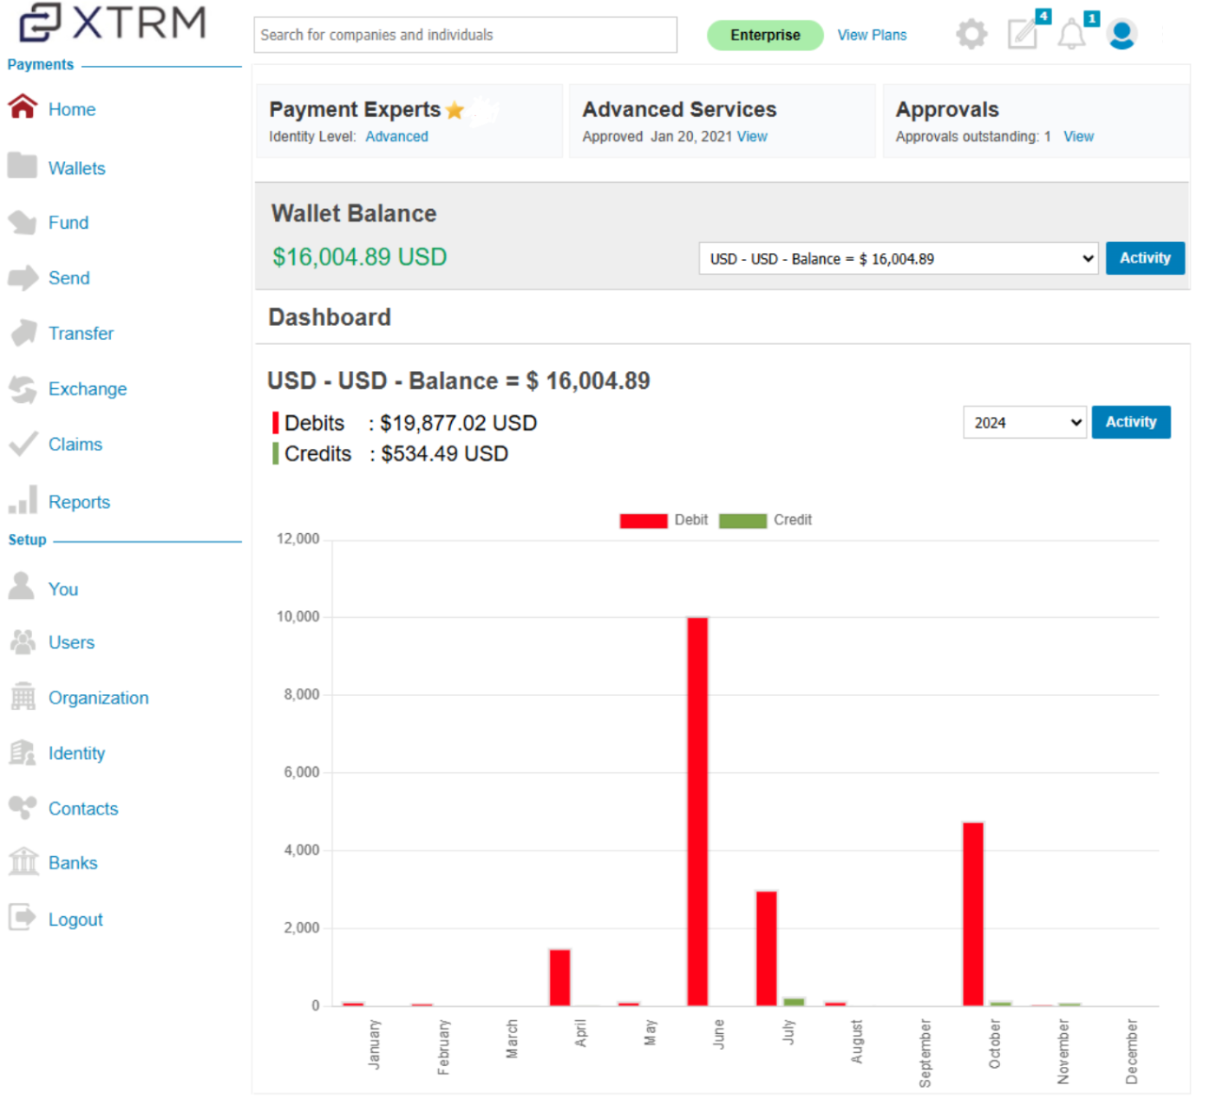Go to Home in the sidebar

(72, 109)
